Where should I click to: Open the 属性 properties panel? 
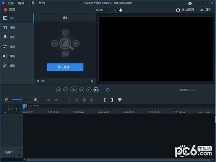tap(206, 10)
